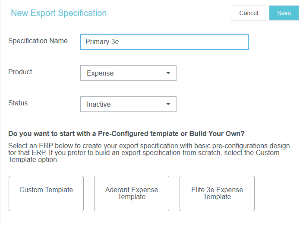Click the Product dropdown caret arrow
This screenshot has height=225, width=303.
(x=168, y=73)
